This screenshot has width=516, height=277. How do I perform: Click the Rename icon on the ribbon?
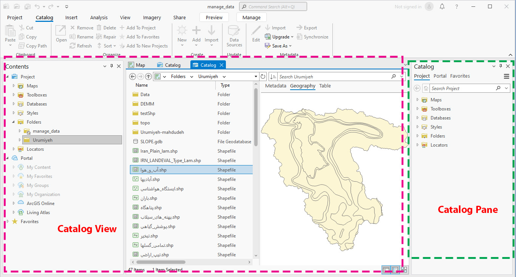click(73, 37)
